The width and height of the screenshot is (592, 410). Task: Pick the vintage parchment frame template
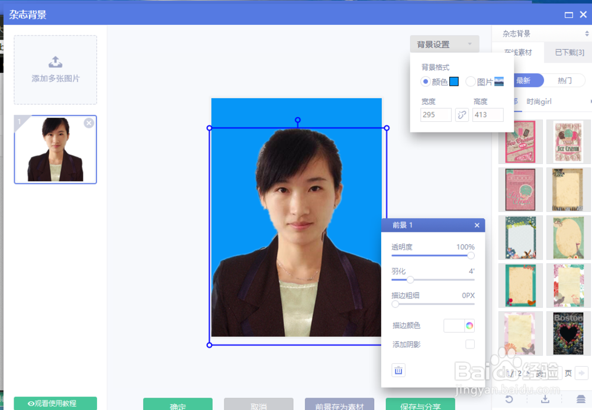point(568,189)
